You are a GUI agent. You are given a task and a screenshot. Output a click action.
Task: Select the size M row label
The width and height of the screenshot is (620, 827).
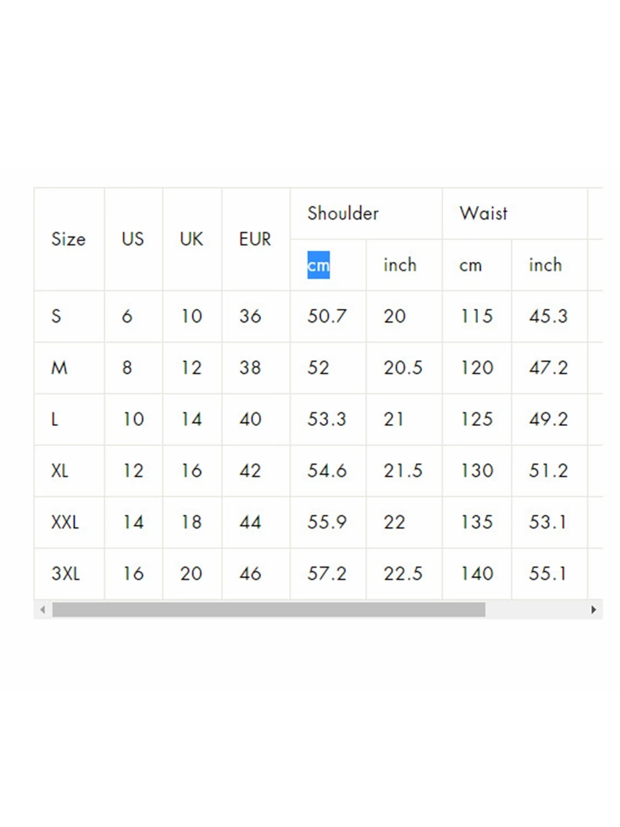click(x=59, y=367)
